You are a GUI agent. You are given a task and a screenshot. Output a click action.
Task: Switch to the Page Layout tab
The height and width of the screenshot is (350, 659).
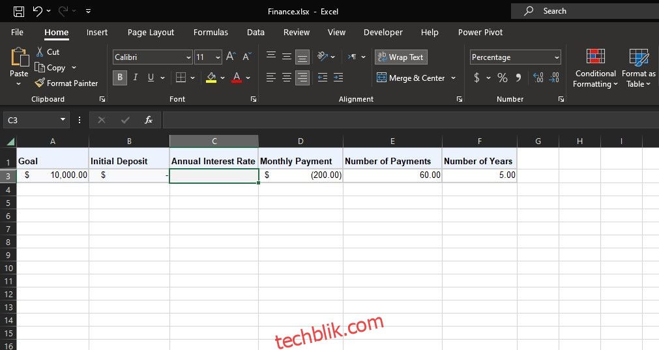click(x=151, y=33)
